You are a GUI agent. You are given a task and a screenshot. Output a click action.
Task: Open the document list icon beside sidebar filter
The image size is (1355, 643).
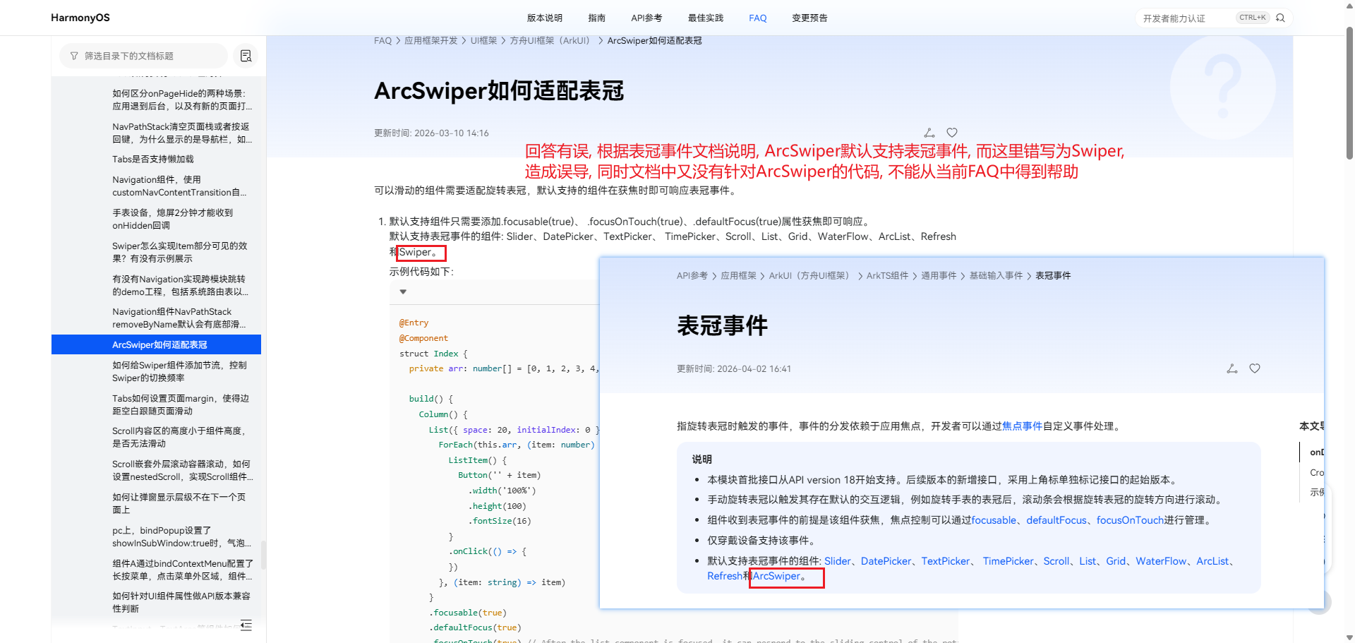point(246,56)
